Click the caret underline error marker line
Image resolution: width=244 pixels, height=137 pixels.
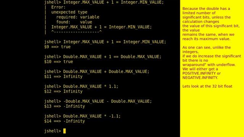76,32
